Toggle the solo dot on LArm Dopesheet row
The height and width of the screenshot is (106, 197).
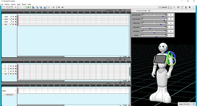coord(16,19)
